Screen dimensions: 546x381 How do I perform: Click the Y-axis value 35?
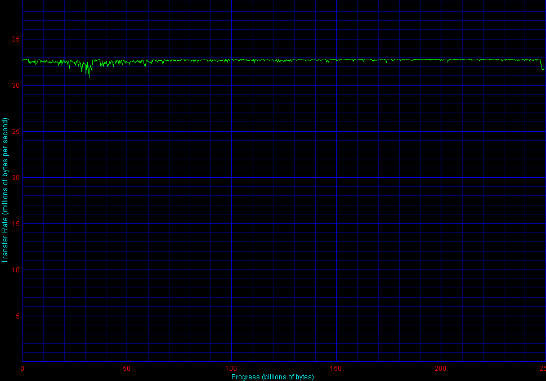(16, 39)
